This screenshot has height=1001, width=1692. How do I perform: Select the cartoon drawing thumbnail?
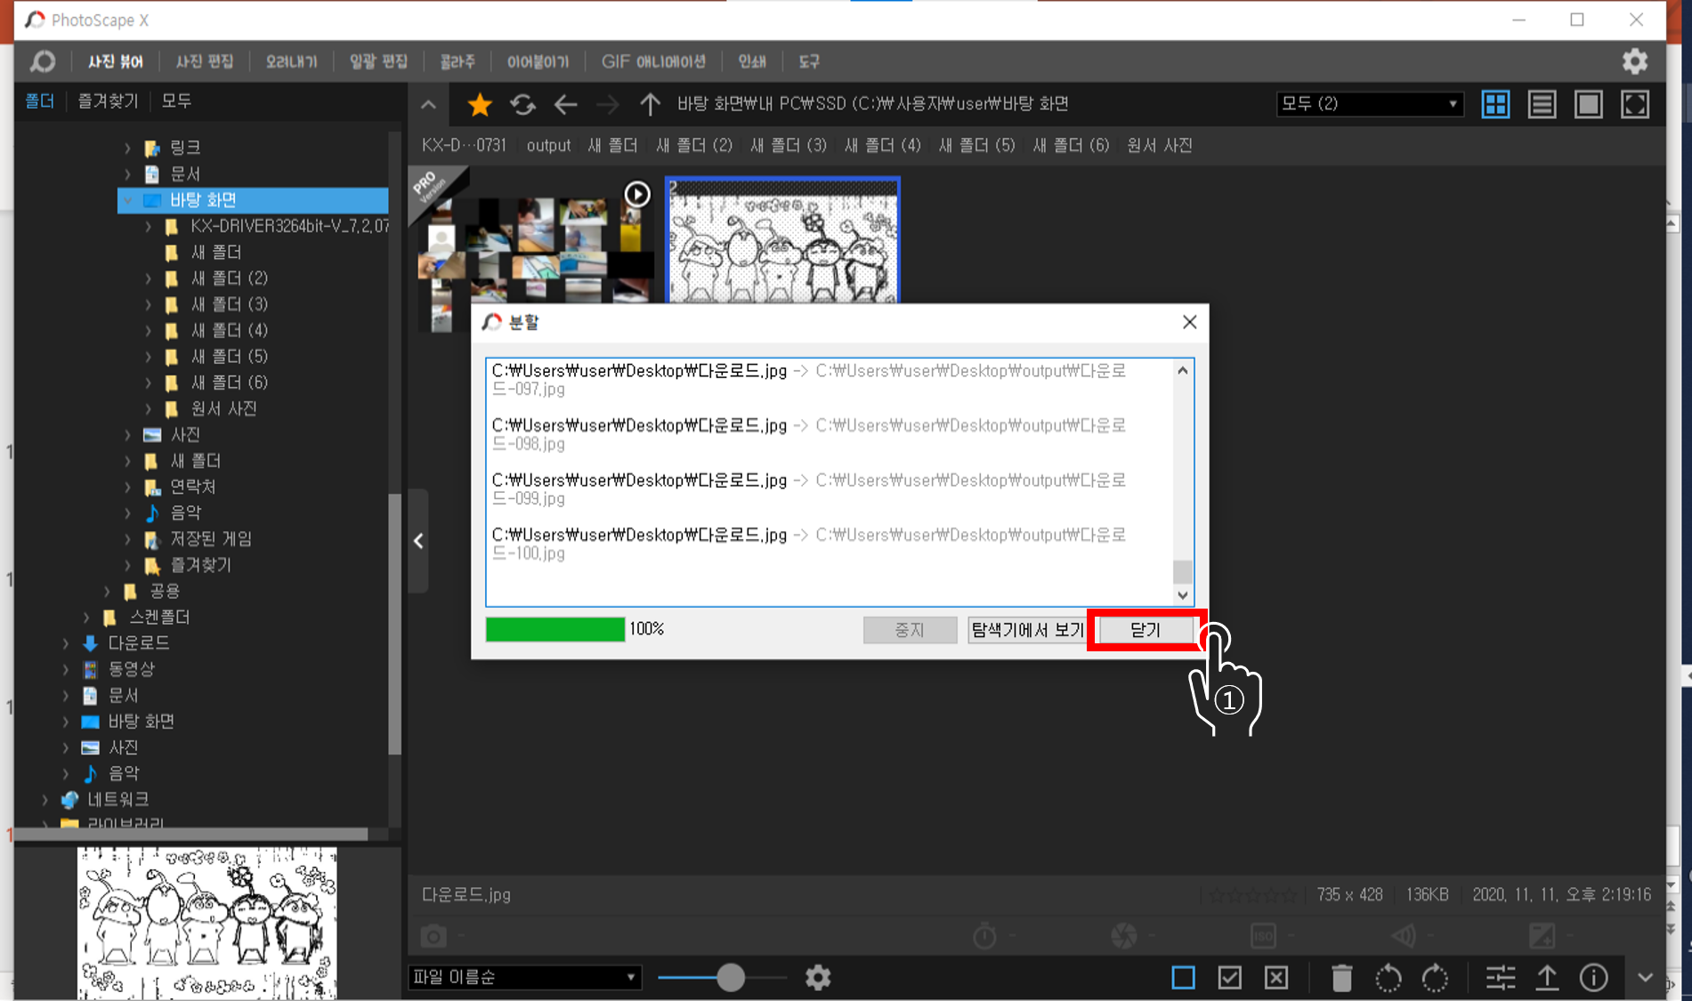tap(783, 239)
